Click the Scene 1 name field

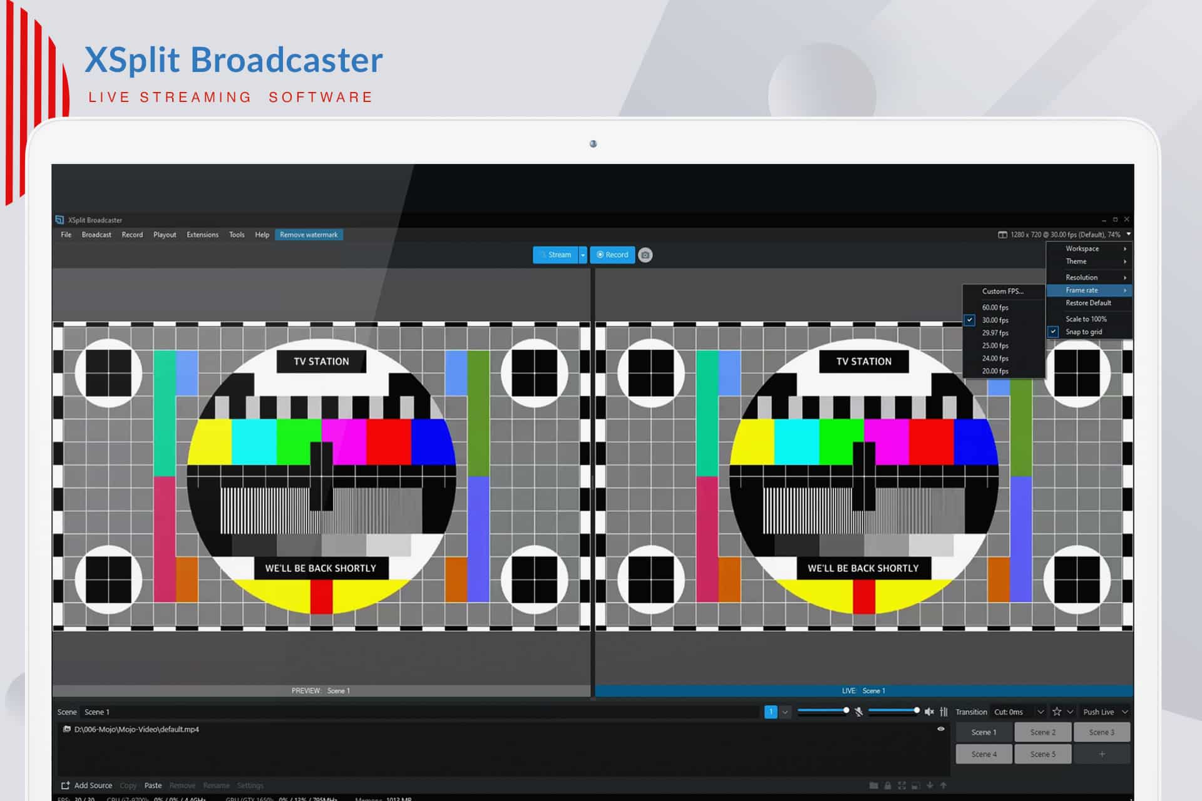pos(419,712)
